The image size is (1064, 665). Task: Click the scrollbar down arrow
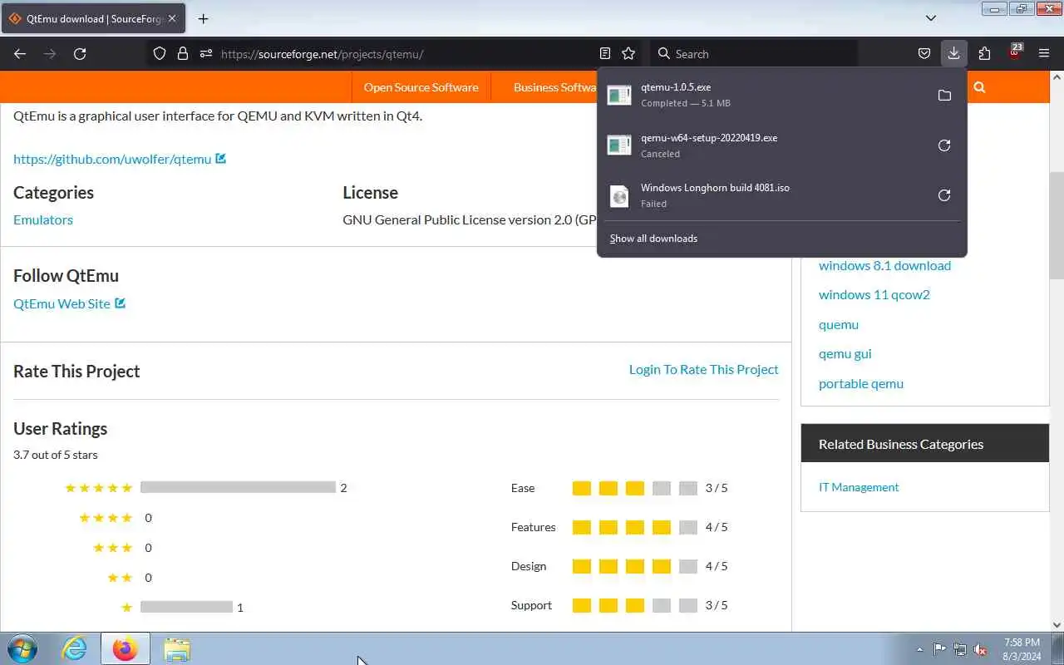1057,624
